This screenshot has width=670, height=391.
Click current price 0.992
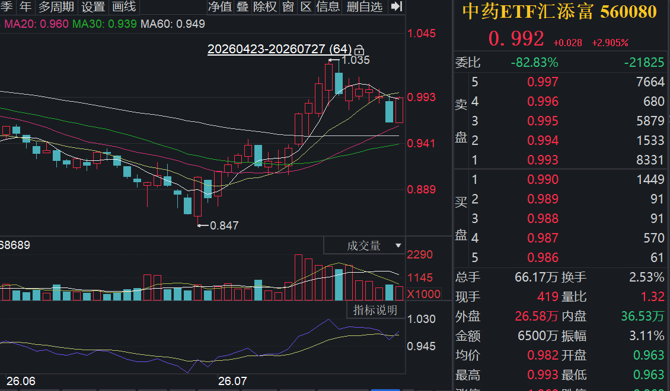point(516,38)
